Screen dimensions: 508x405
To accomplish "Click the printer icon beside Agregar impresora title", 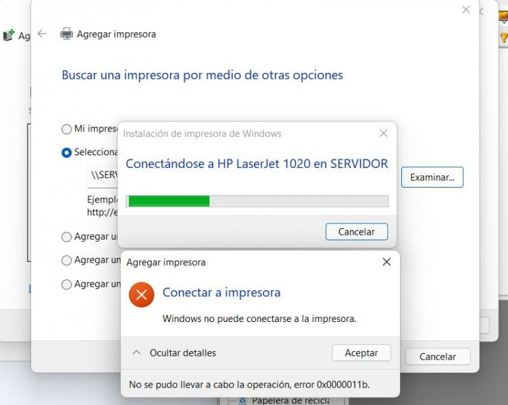I will (66, 34).
